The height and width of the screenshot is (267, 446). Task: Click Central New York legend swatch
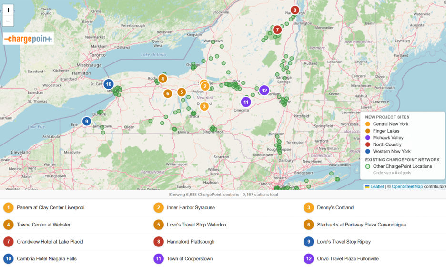coord(368,124)
